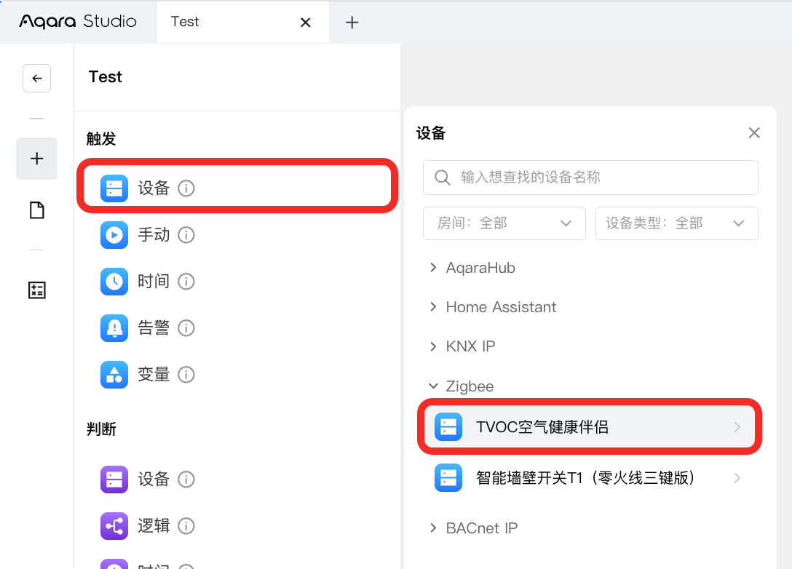Click the back arrow button in sidebar
Viewport: 792px width, 569px height.
point(36,79)
